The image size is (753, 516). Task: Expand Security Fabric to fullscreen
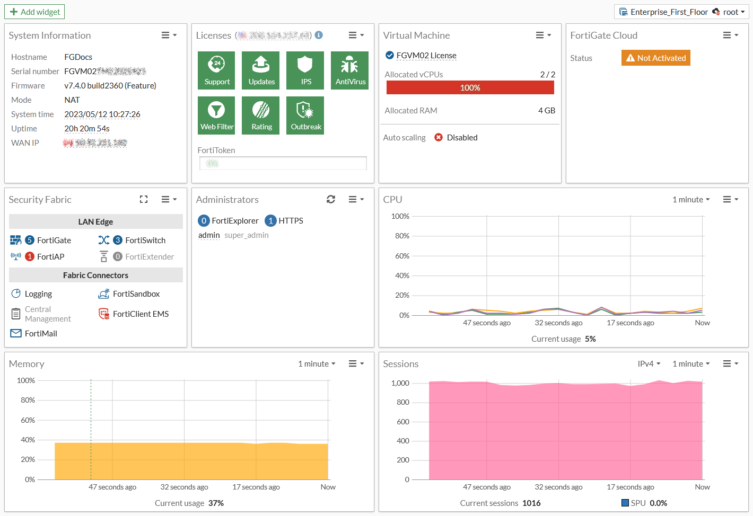coord(144,199)
